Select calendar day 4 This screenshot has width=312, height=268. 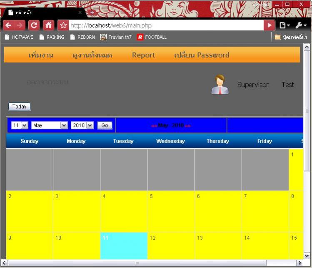124,211
